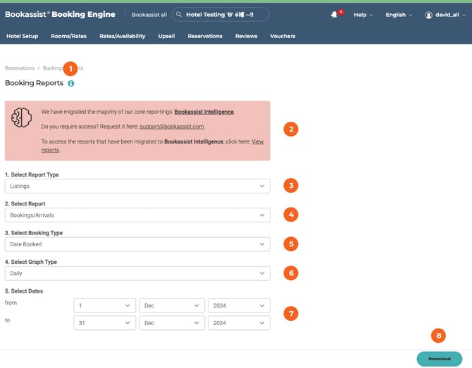This screenshot has width=472, height=368.
Task: Open the Select Report Type dropdown
Action: [x=137, y=186]
